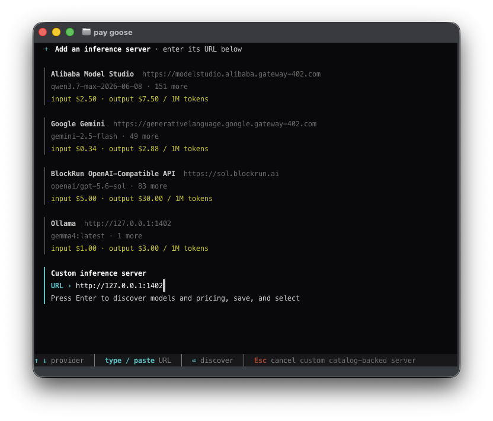Click Esc cancel custom catalog-backed server
Image resolution: width=493 pixels, height=421 pixels.
335,361
